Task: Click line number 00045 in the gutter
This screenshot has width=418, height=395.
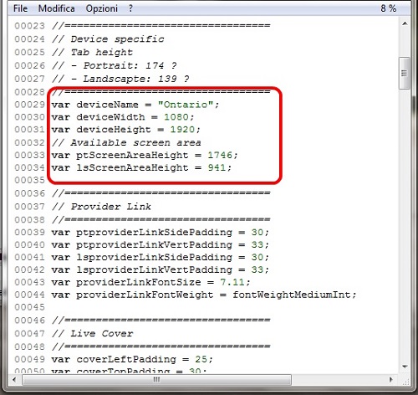Action: point(29,307)
